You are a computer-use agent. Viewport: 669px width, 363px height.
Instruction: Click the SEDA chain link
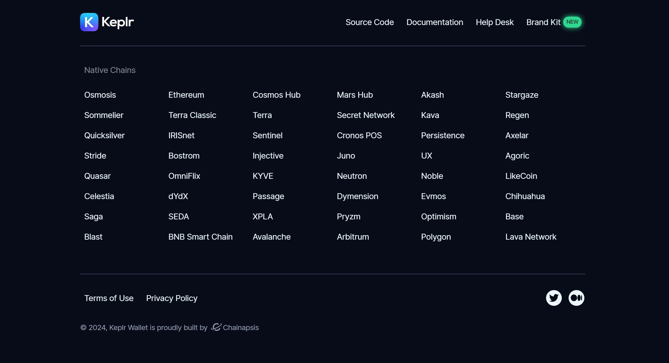point(179,217)
